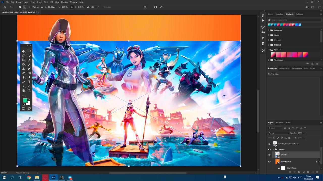Image resolution: width=323 pixels, height=181 pixels.
Task: Open the History panel icon
Action: (263, 16)
